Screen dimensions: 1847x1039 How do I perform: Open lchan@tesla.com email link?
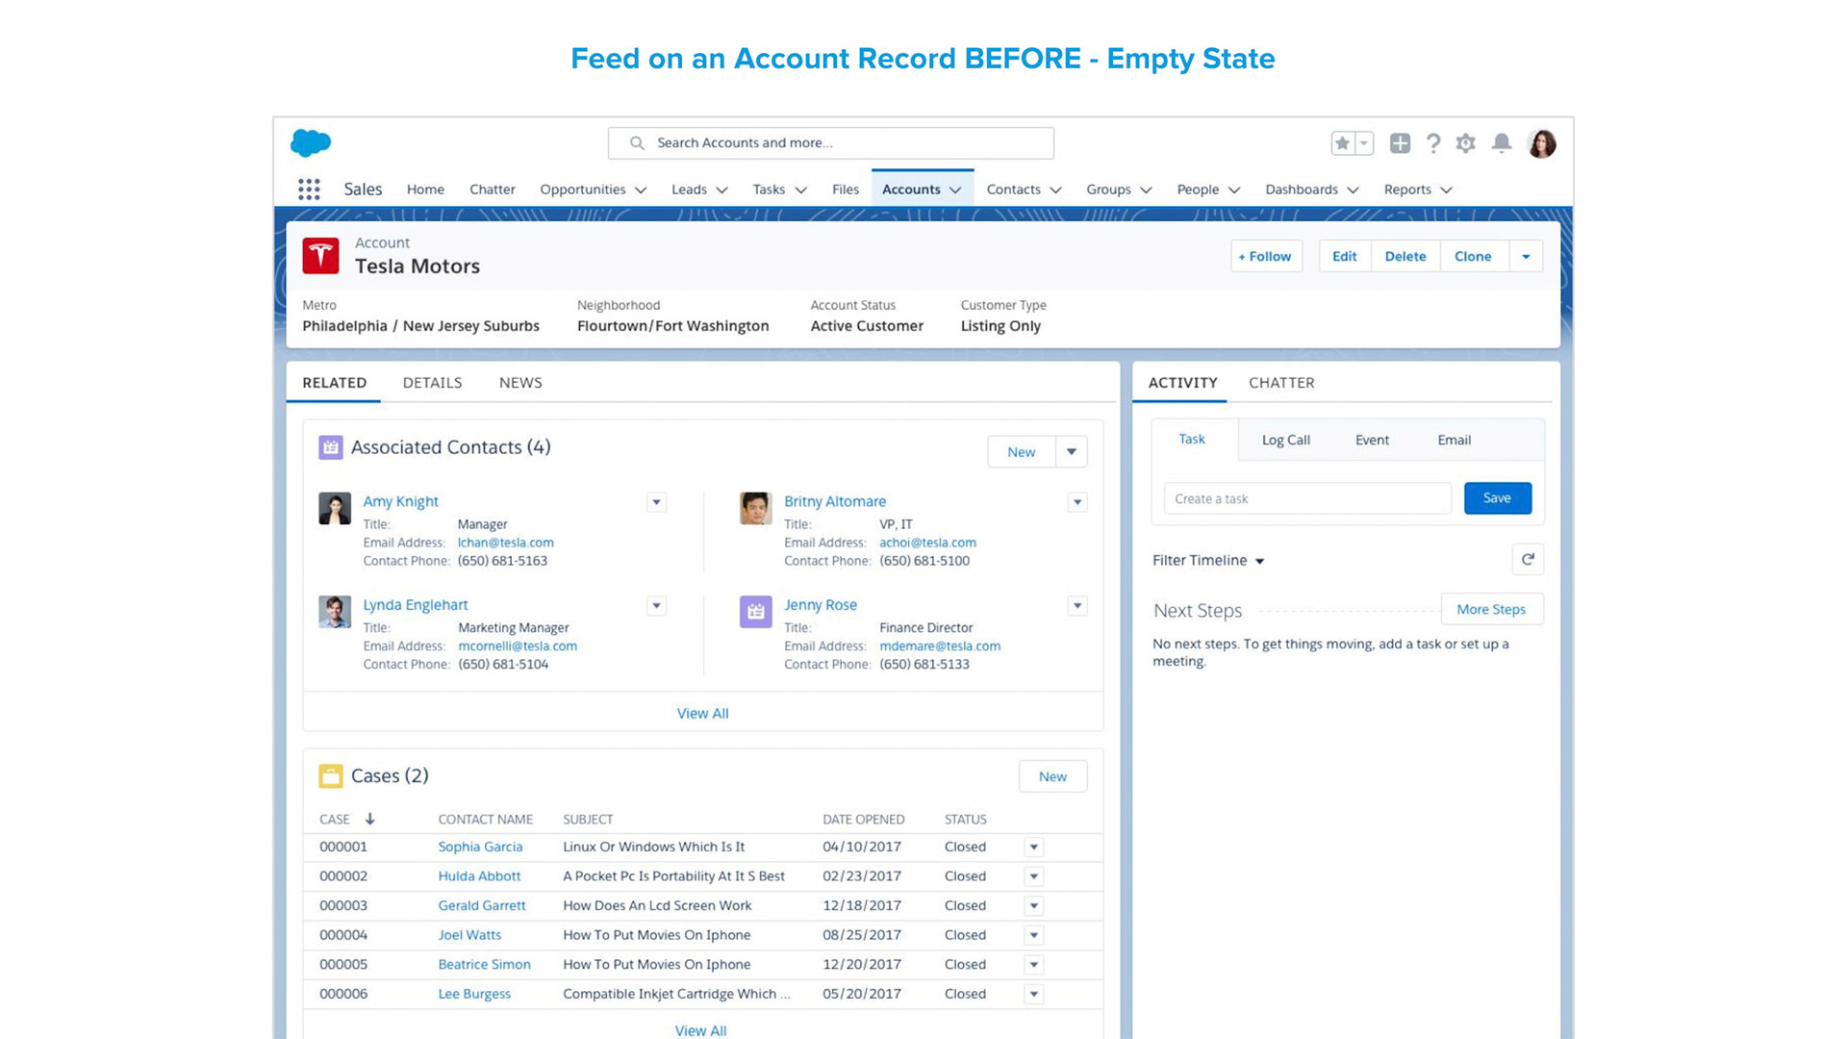[505, 544]
